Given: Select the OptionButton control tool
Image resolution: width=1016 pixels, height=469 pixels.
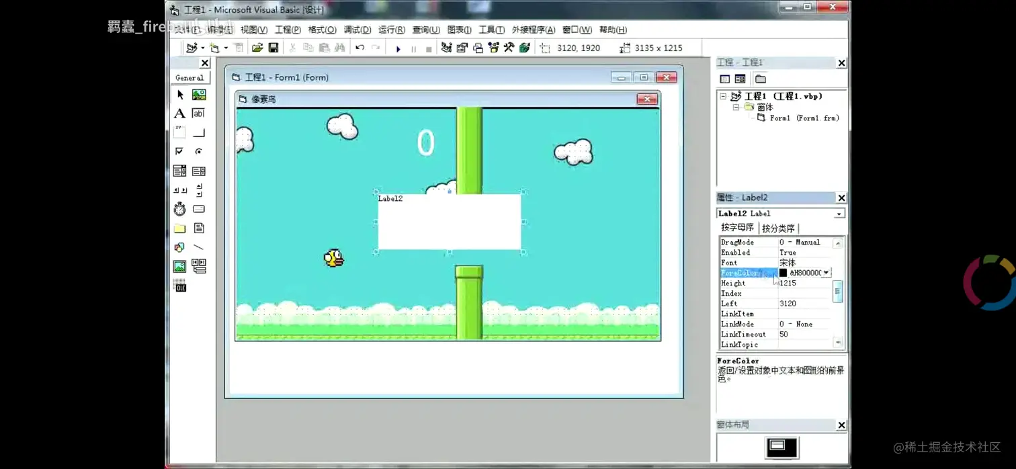Looking at the screenshot, I should click(x=199, y=151).
